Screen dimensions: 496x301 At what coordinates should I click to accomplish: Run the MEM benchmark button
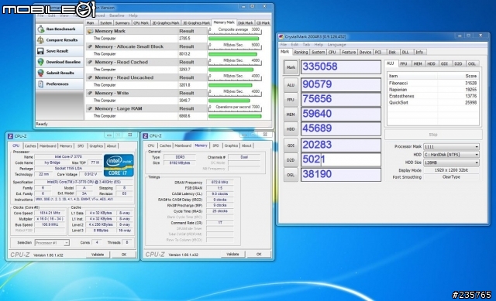291,115
